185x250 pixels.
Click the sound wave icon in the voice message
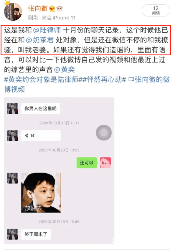[27, 135]
